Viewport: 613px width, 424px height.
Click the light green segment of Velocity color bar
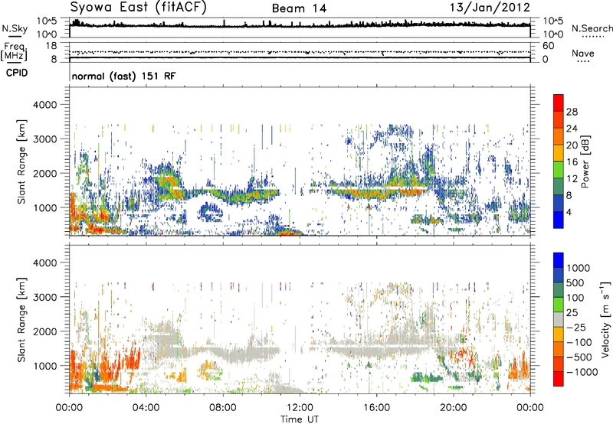pyautogui.click(x=559, y=305)
